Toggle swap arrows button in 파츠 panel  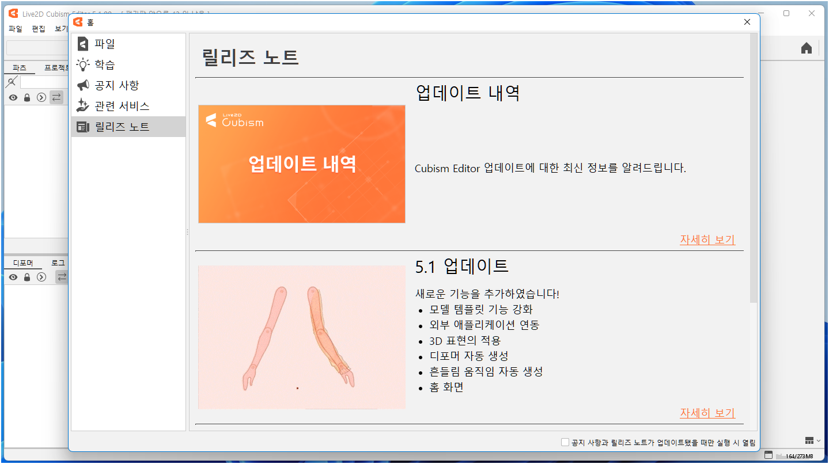coord(56,97)
